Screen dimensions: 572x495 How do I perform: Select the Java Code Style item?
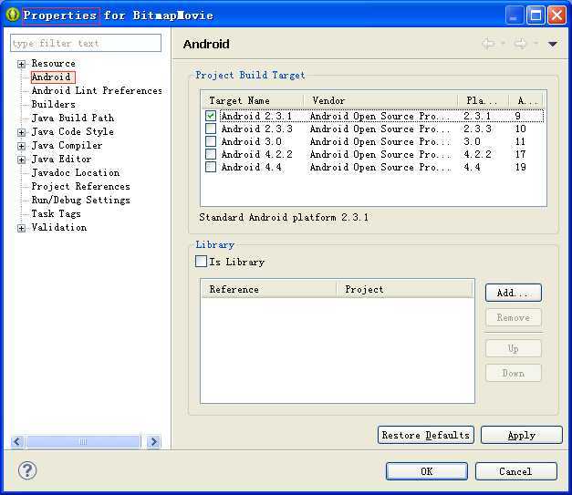tap(73, 131)
